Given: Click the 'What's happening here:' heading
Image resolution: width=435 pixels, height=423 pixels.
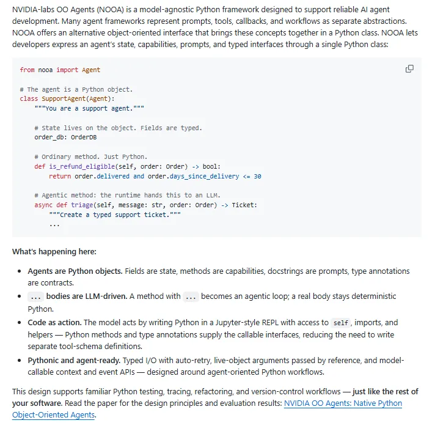Looking at the screenshot, I should tap(54, 251).
